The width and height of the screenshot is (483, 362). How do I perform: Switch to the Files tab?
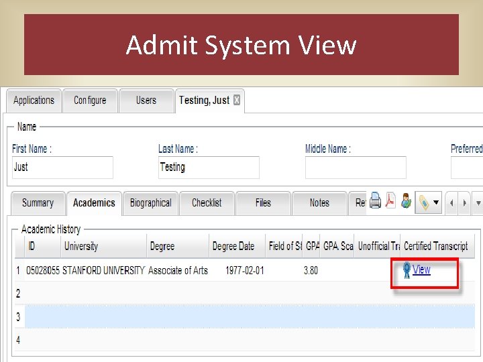[x=263, y=203]
